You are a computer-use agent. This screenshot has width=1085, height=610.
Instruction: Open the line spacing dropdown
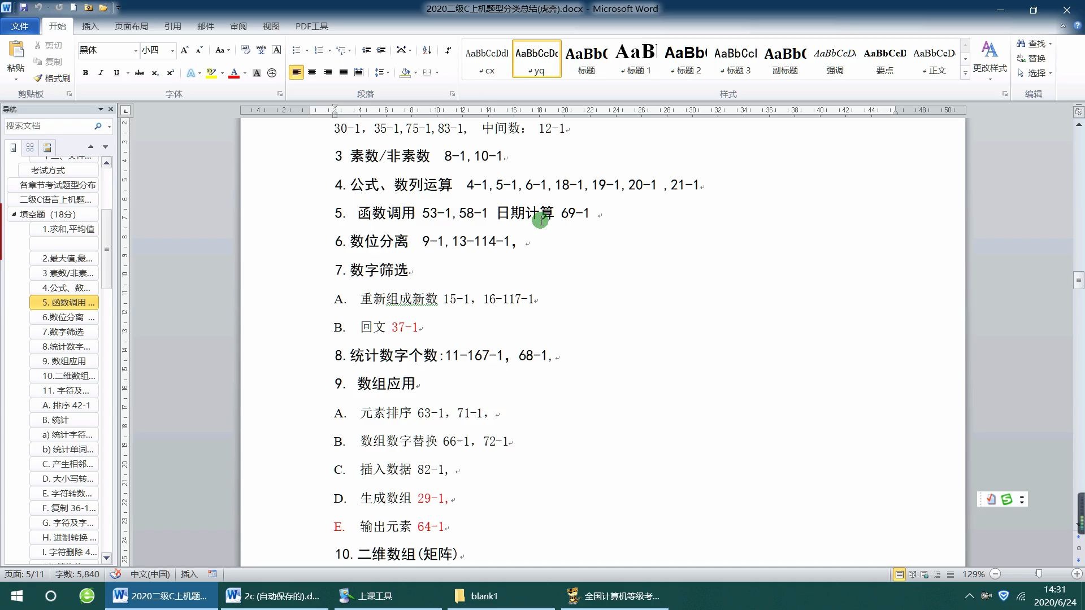388,72
